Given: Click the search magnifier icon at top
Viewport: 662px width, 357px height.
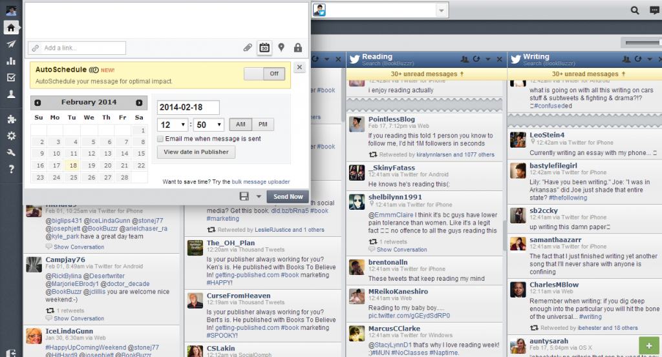Looking at the screenshot, I should (x=635, y=10).
